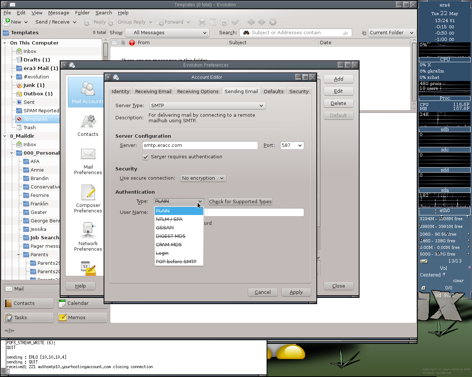Select GSSAPI authentication type
The height and width of the screenshot is (377, 472).
pos(179,228)
